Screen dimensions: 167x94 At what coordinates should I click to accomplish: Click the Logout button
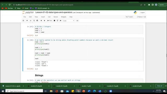[x=142, y=13]
